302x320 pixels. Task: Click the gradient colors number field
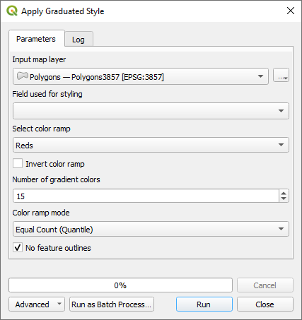146,196
